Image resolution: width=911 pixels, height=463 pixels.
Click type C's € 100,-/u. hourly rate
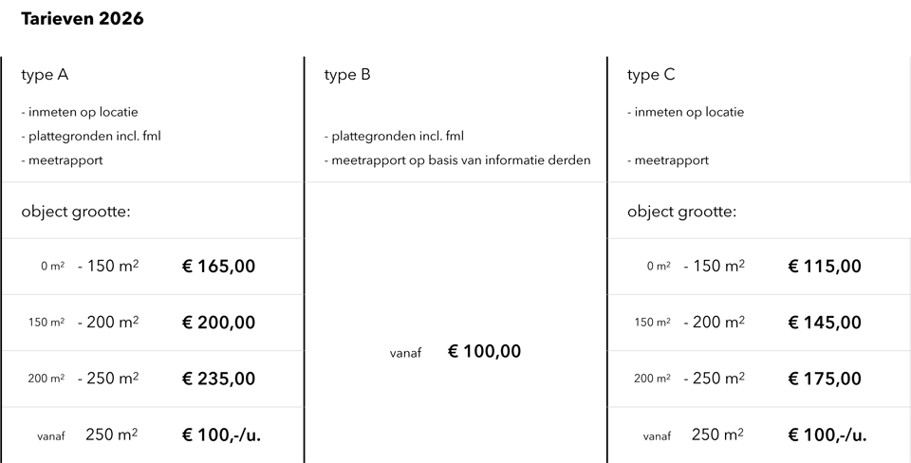827,435
